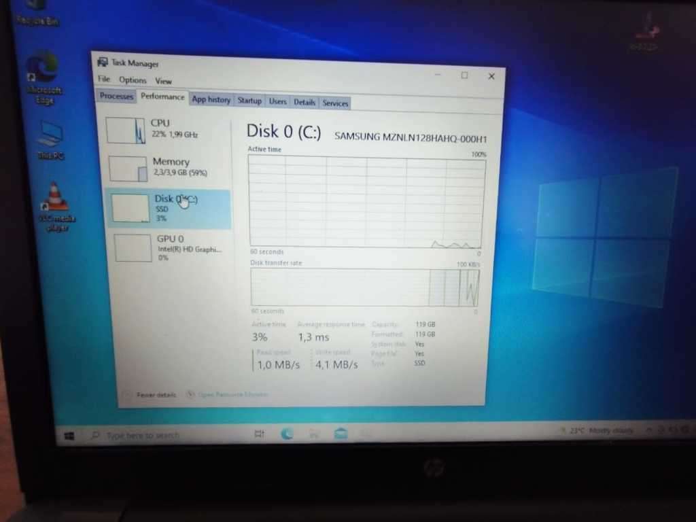696x522 pixels.
Task: Click the Task Manager icon in the title bar
Action: (102, 63)
